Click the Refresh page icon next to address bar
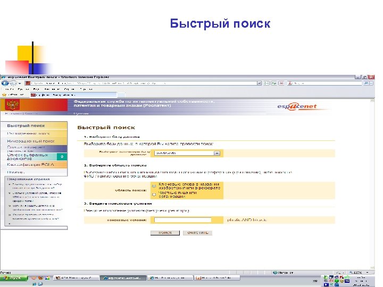The image size is (383, 287). 274,83
